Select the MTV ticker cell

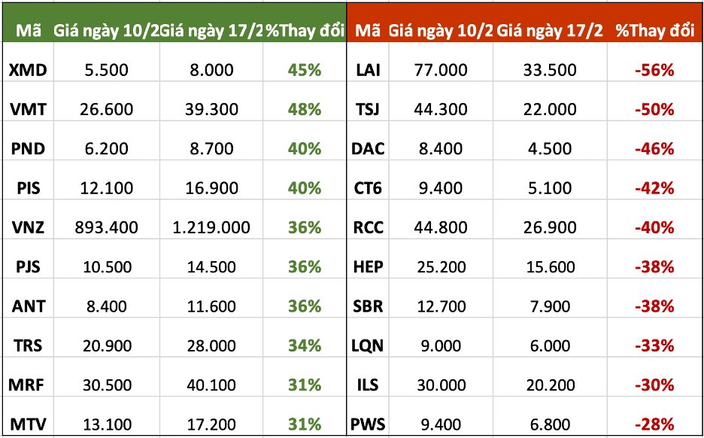[x=29, y=424]
